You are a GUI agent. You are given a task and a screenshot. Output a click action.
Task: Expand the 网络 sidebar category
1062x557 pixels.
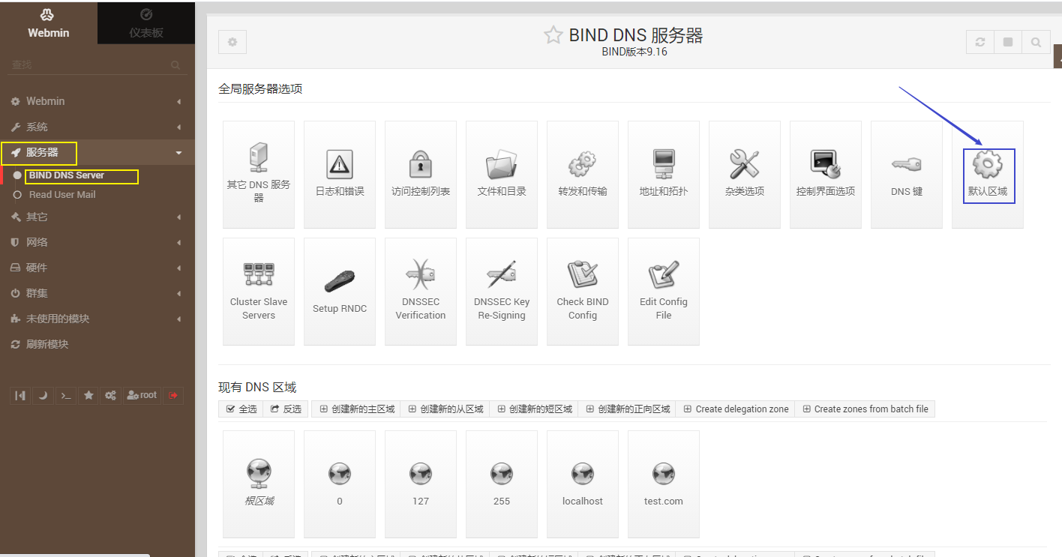pyautogui.click(x=97, y=242)
